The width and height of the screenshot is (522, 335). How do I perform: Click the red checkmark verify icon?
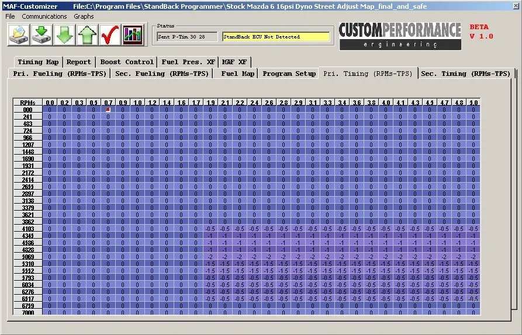tap(109, 35)
